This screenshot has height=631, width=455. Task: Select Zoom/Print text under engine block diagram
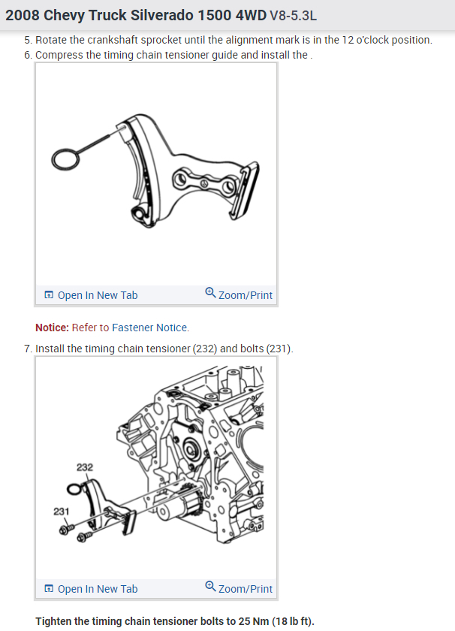[x=246, y=589]
